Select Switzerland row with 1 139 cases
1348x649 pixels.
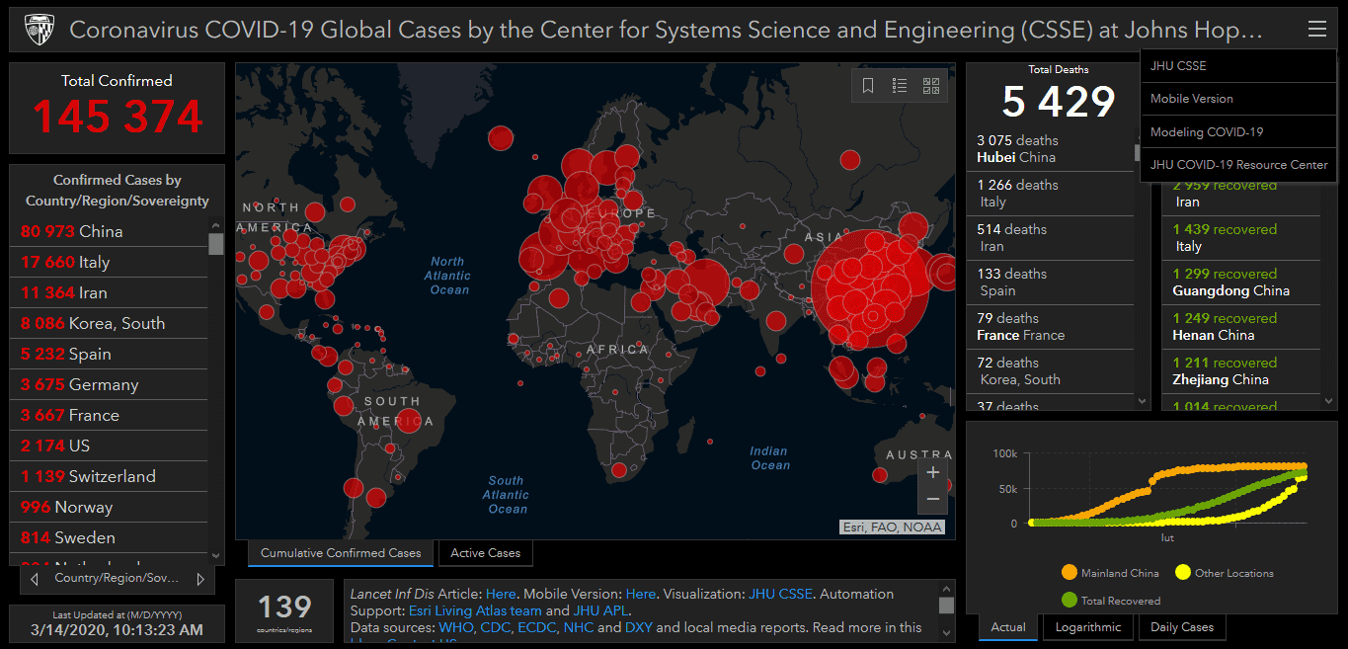point(110,476)
